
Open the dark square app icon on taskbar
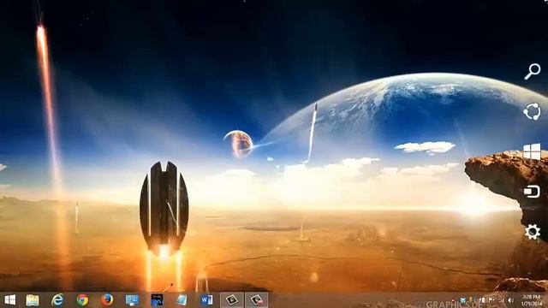click(x=157, y=300)
